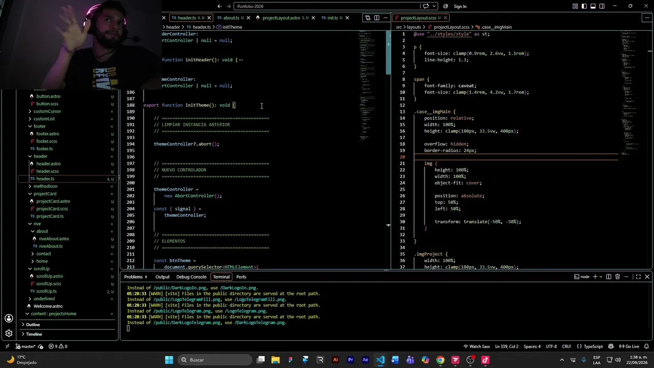Open the Manage gear in activity bar

(x=9, y=333)
